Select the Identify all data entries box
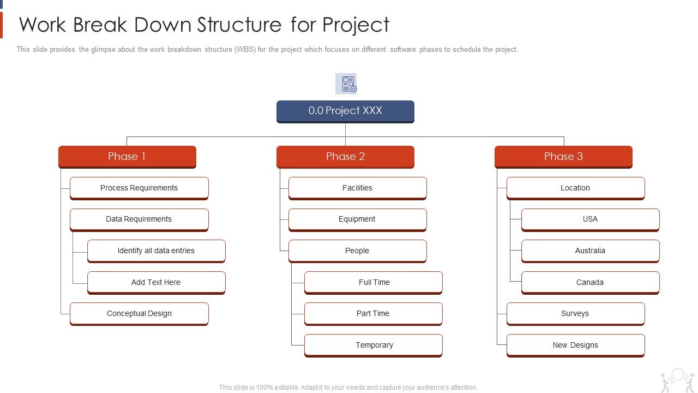 pos(156,251)
